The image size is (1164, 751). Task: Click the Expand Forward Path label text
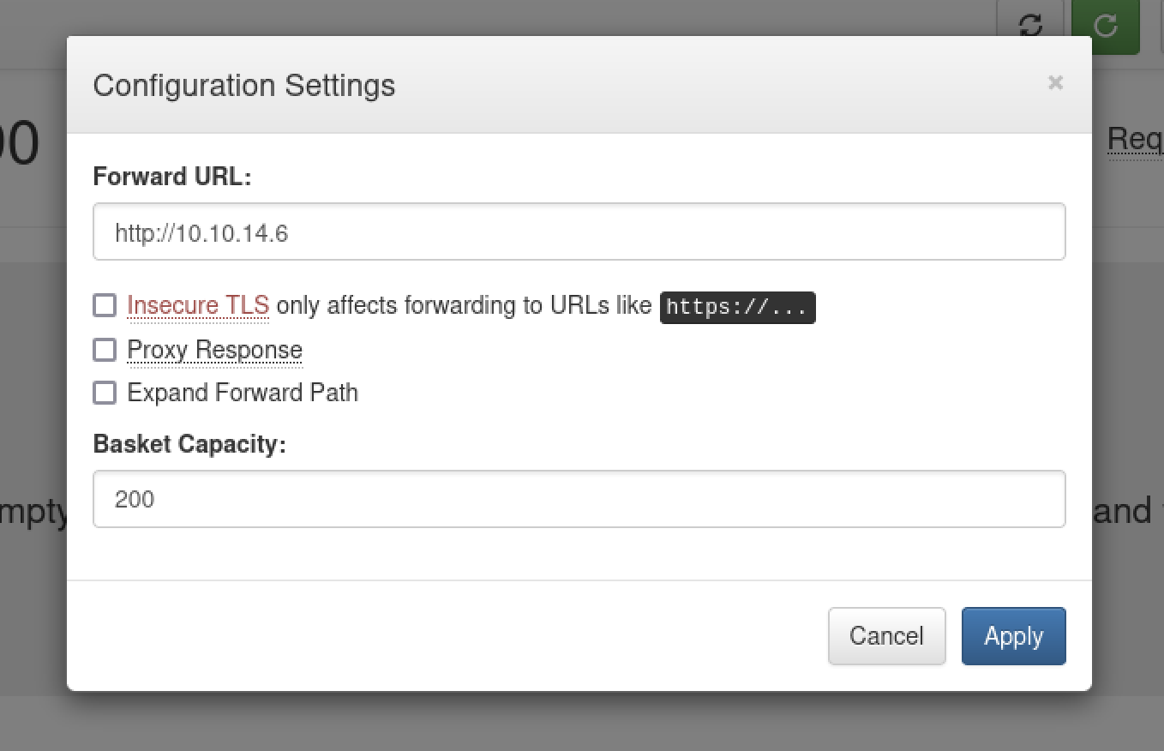(x=243, y=393)
